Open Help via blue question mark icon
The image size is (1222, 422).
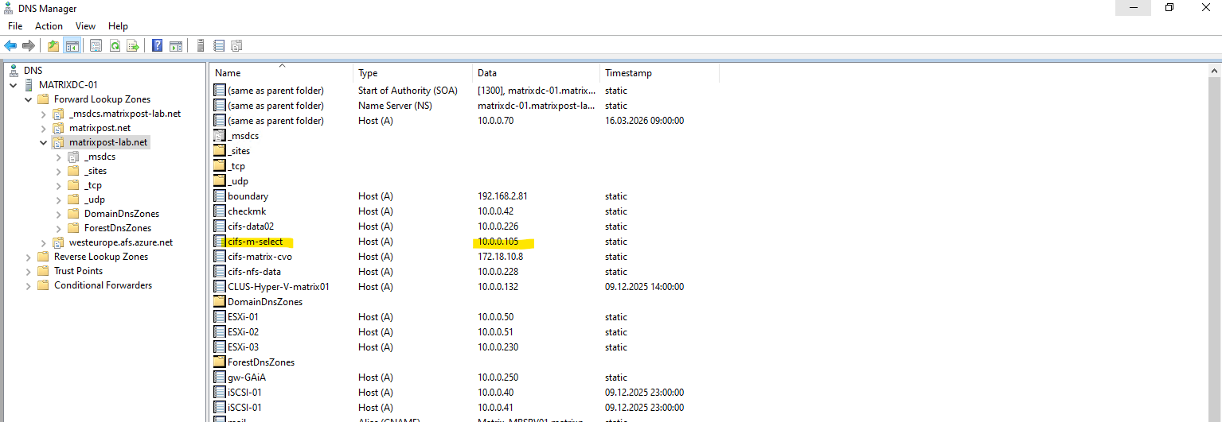(158, 45)
